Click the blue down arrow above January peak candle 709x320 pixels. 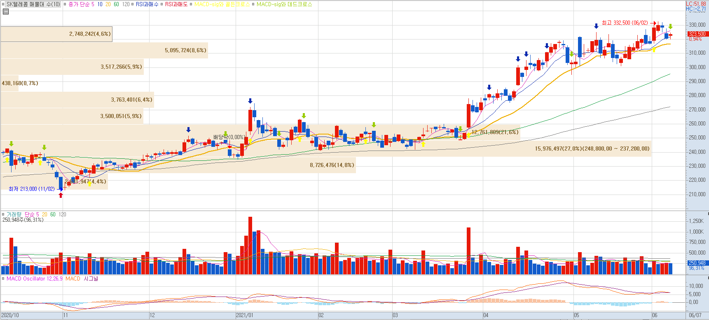pyautogui.click(x=250, y=101)
